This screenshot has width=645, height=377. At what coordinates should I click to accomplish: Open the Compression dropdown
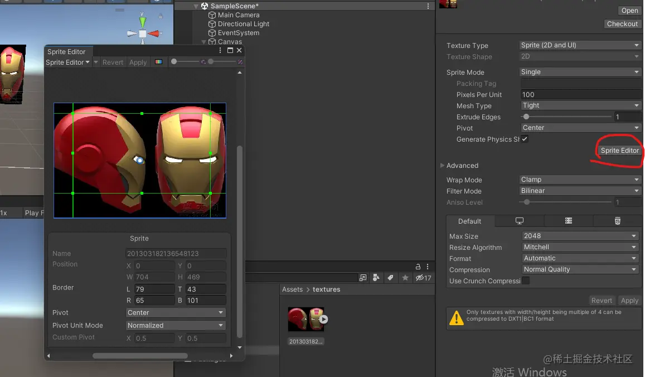click(x=580, y=269)
